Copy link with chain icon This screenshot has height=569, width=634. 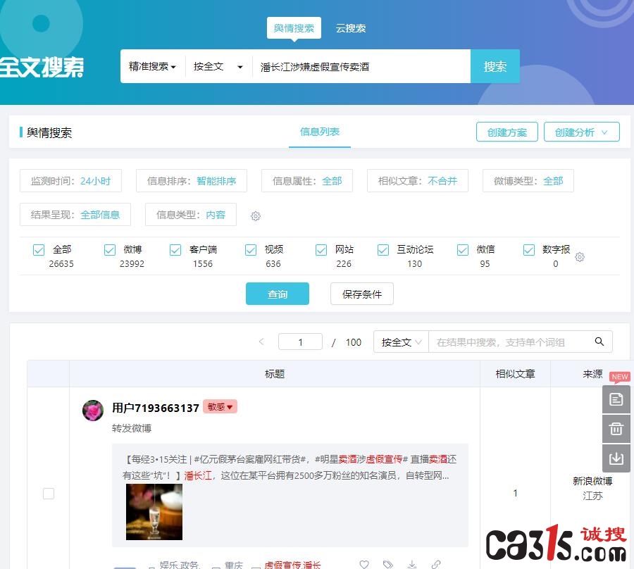(436, 564)
